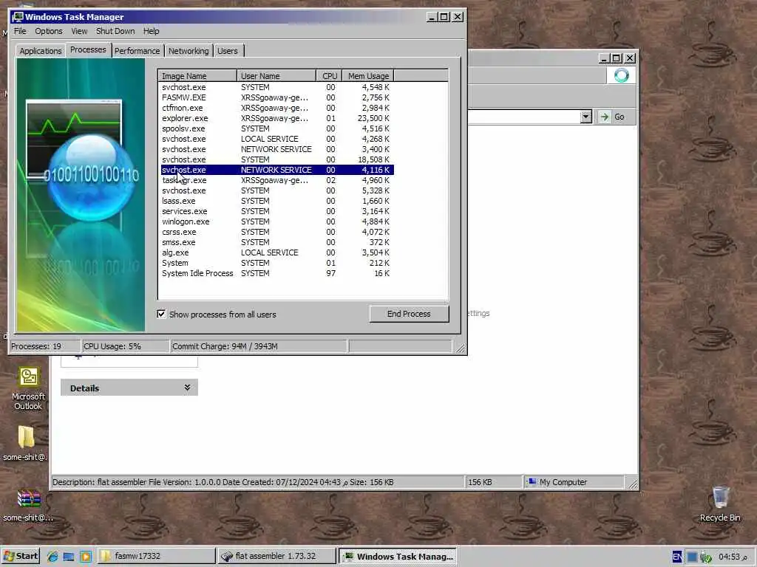757x567 pixels.
Task: Select the some-shit WinRAR archive icon
Action: point(28,505)
